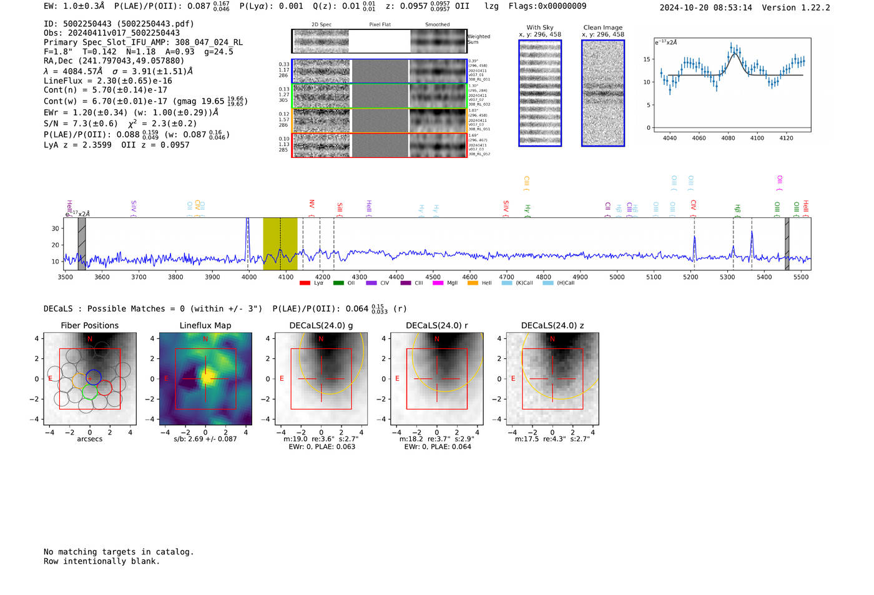
Task: Click the Gaussian emission line fit plot
Action: (732, 85)
